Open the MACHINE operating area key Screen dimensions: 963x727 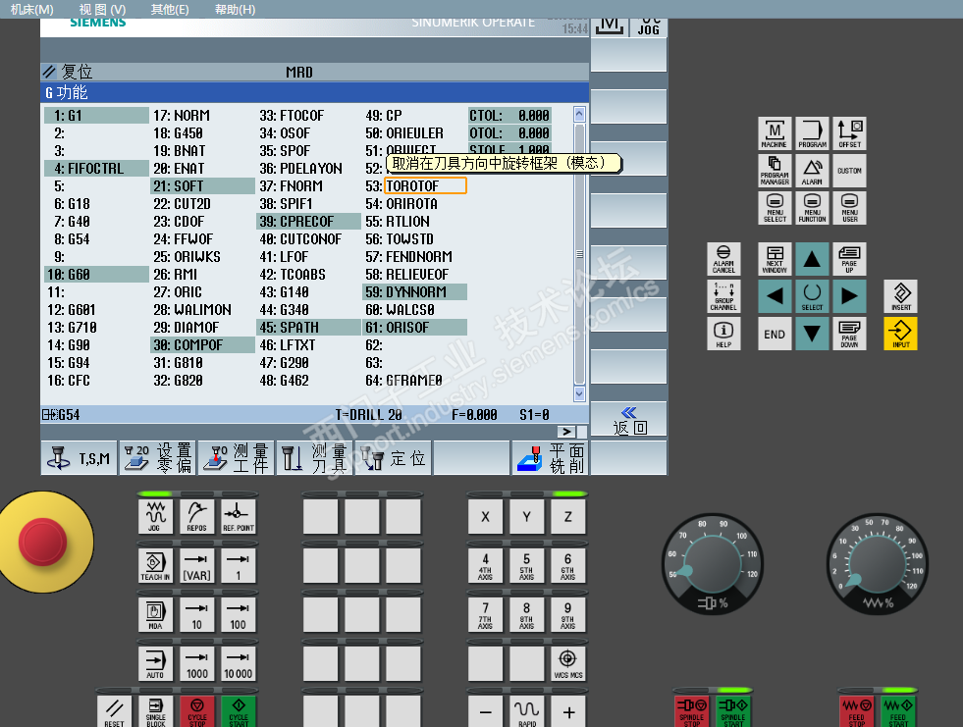pos(775,133)
